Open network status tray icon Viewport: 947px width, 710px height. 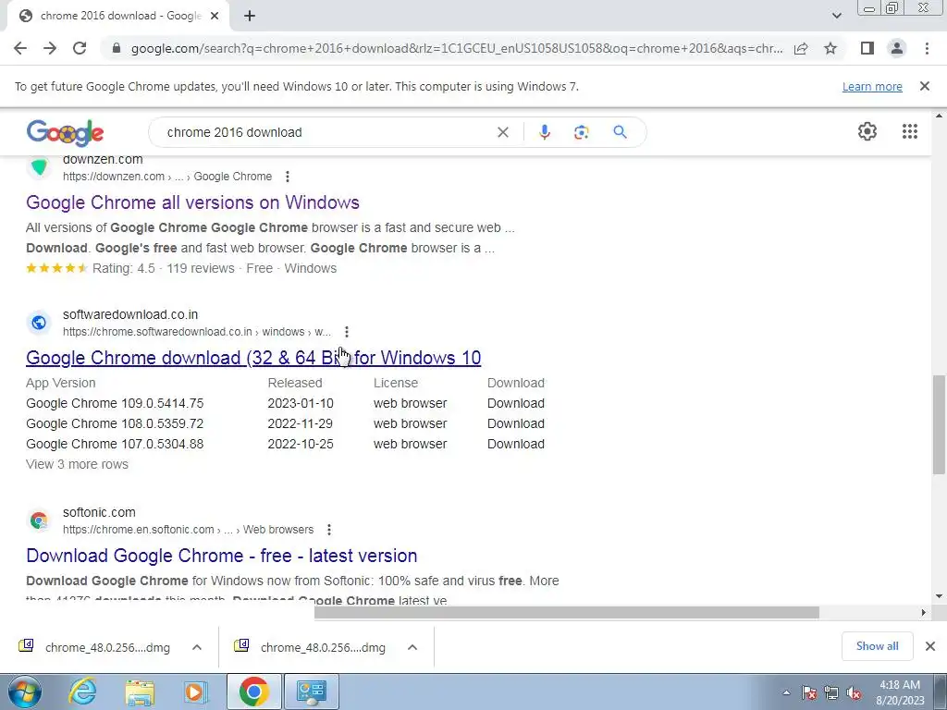click(x=831, y=693)
